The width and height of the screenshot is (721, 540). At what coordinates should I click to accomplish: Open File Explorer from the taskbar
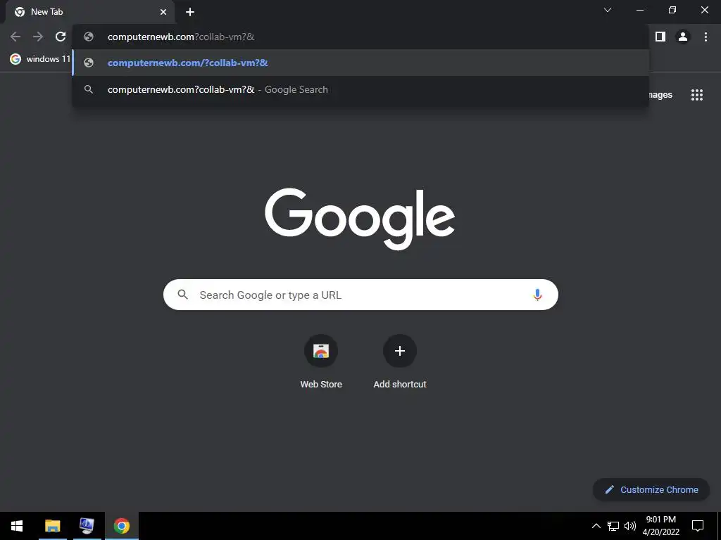pyautogui.click(x=52, y=526)
